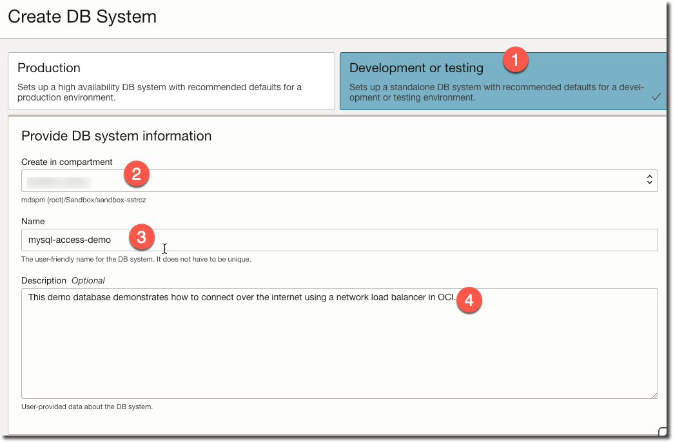Click the red numbered badge 3
This screenshot has height=442, width=673.
(x=141, y=238)
